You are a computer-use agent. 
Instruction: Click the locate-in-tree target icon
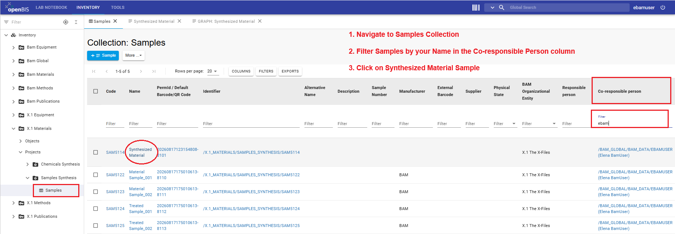click(x=66, y=22)
